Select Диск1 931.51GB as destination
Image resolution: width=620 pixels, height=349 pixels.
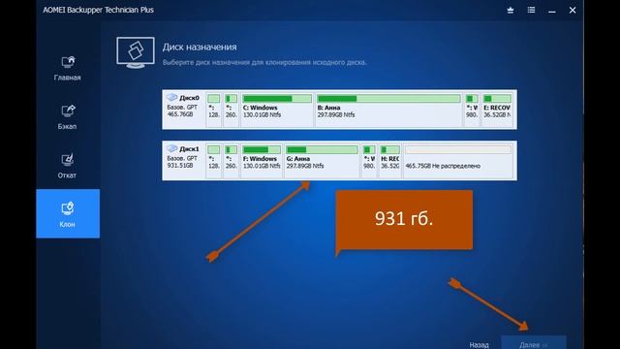pyautogui.click(x=339, y=161)
